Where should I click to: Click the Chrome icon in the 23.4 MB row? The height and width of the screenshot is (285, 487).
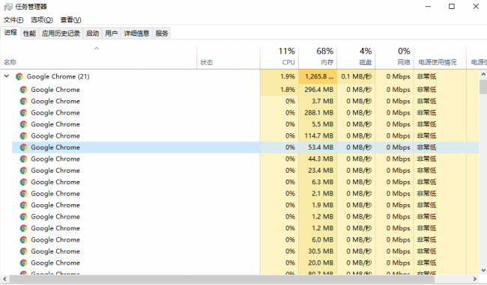(24, 171)
